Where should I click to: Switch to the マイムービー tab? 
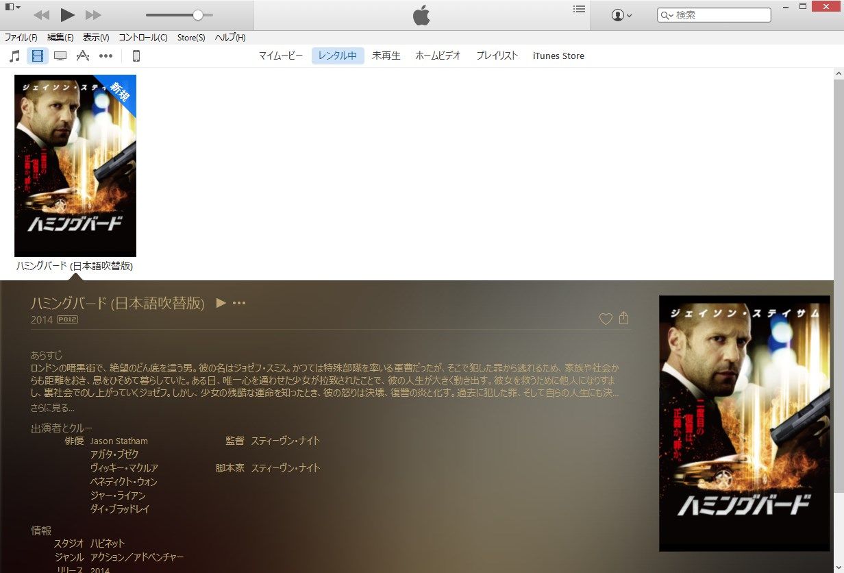[x=281, y=56]
